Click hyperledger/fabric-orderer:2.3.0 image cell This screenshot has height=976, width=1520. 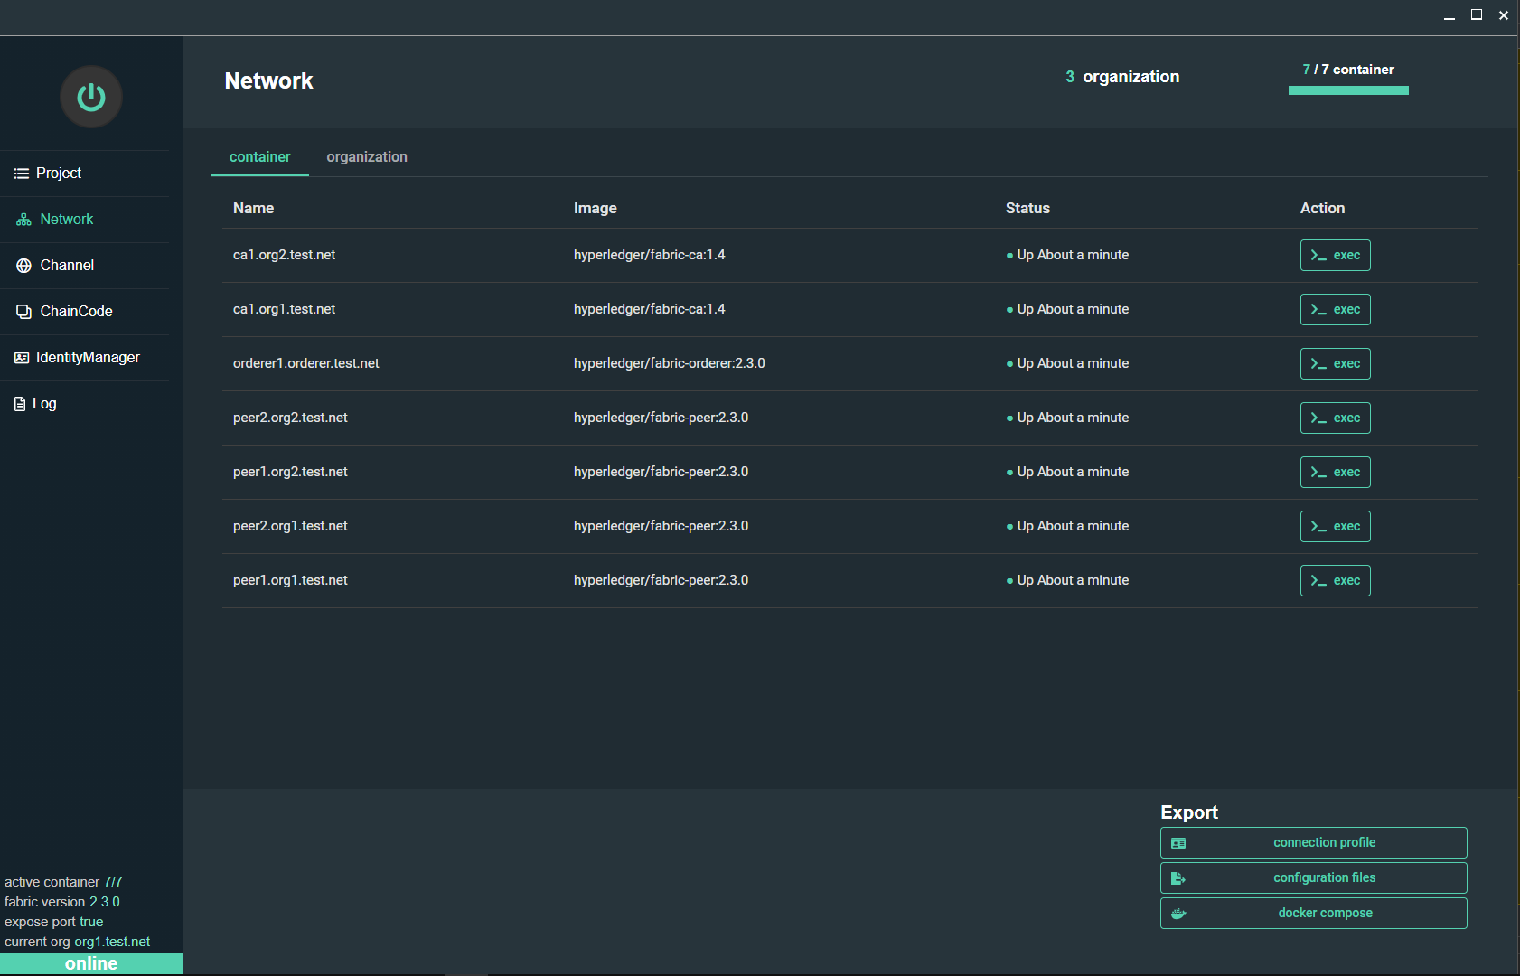coord(670,363)
